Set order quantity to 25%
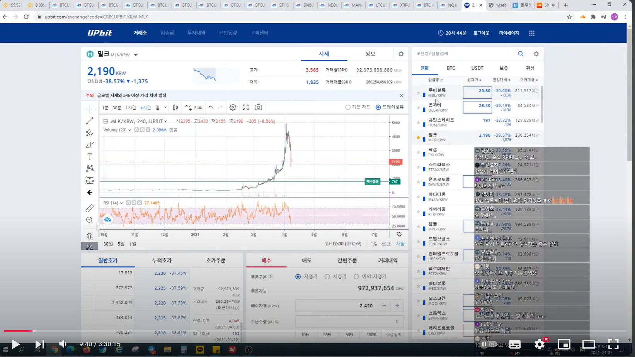 tap(327, 335)
